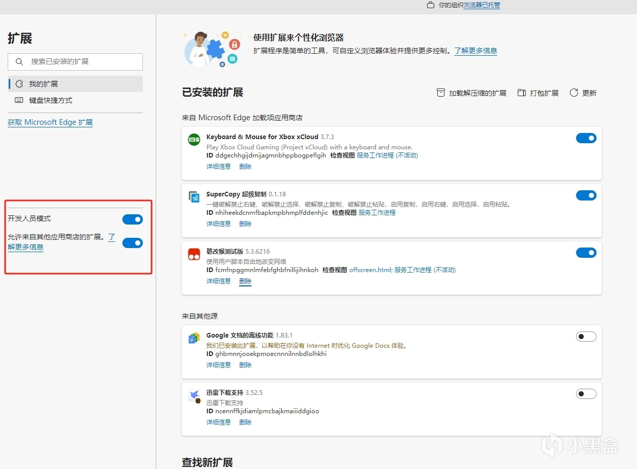Viewport: 637px width, 469px height.
Task: Click the 打包扩展 package icon
Action: (522, 93)
